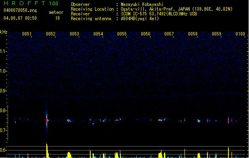Click the receiver value ICOM IC-575 53.7492 MHz
This screenshot has height=158, width=249.
pos(159,14)
